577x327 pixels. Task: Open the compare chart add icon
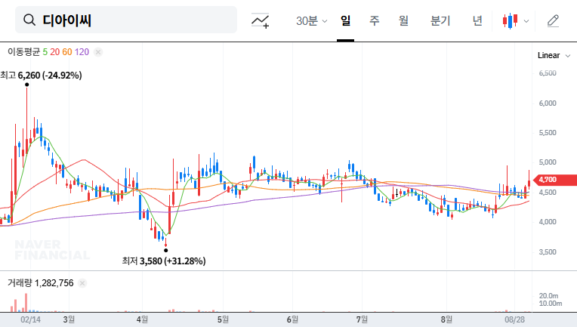[x=261, y=20]
